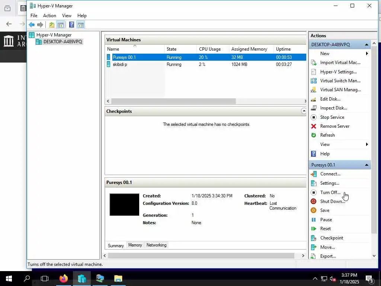Click the Actions pane scroll down arrow
The height and width of the screenshot is (286, 381).
tap(374, 256)
